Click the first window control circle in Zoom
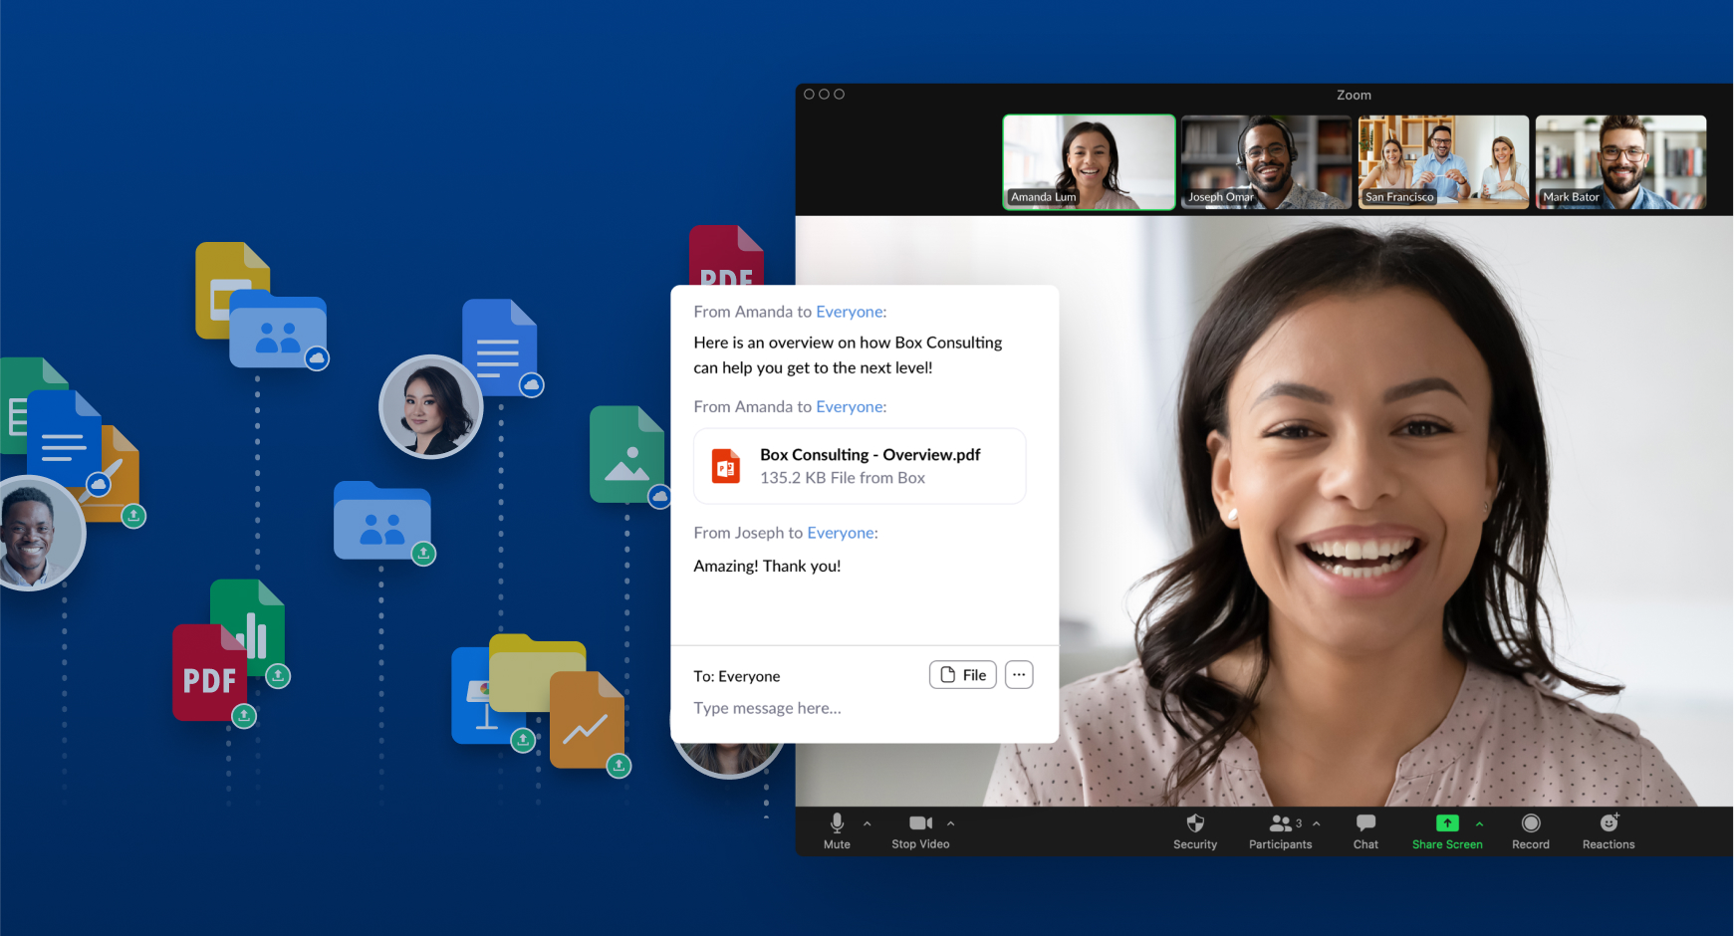 pyautogui.click(x=809, y=95)
